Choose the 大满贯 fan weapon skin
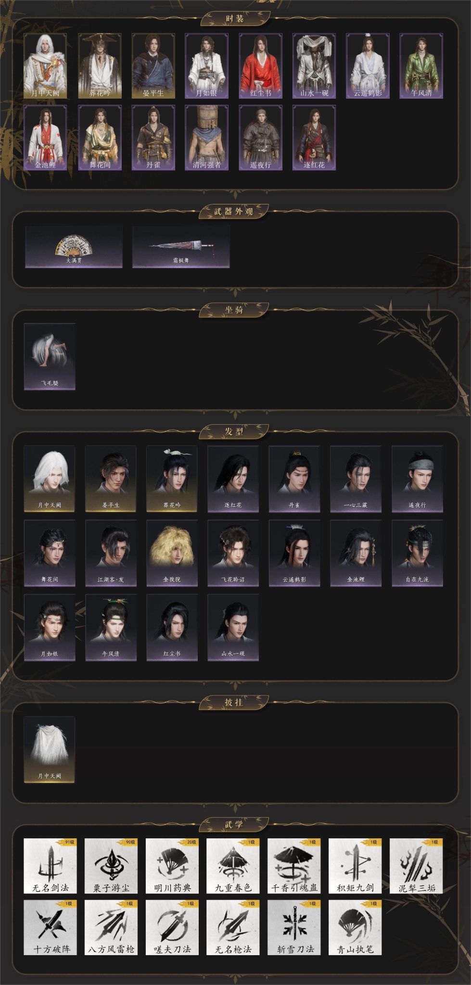Image resolution: width=471 pixels, height=985 pixels. click(74, 247)
